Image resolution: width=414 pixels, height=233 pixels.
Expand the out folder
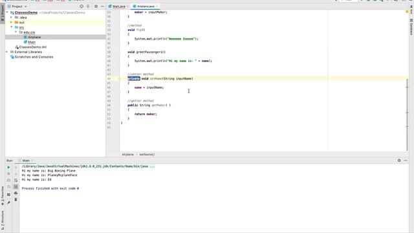click(12, 23)
